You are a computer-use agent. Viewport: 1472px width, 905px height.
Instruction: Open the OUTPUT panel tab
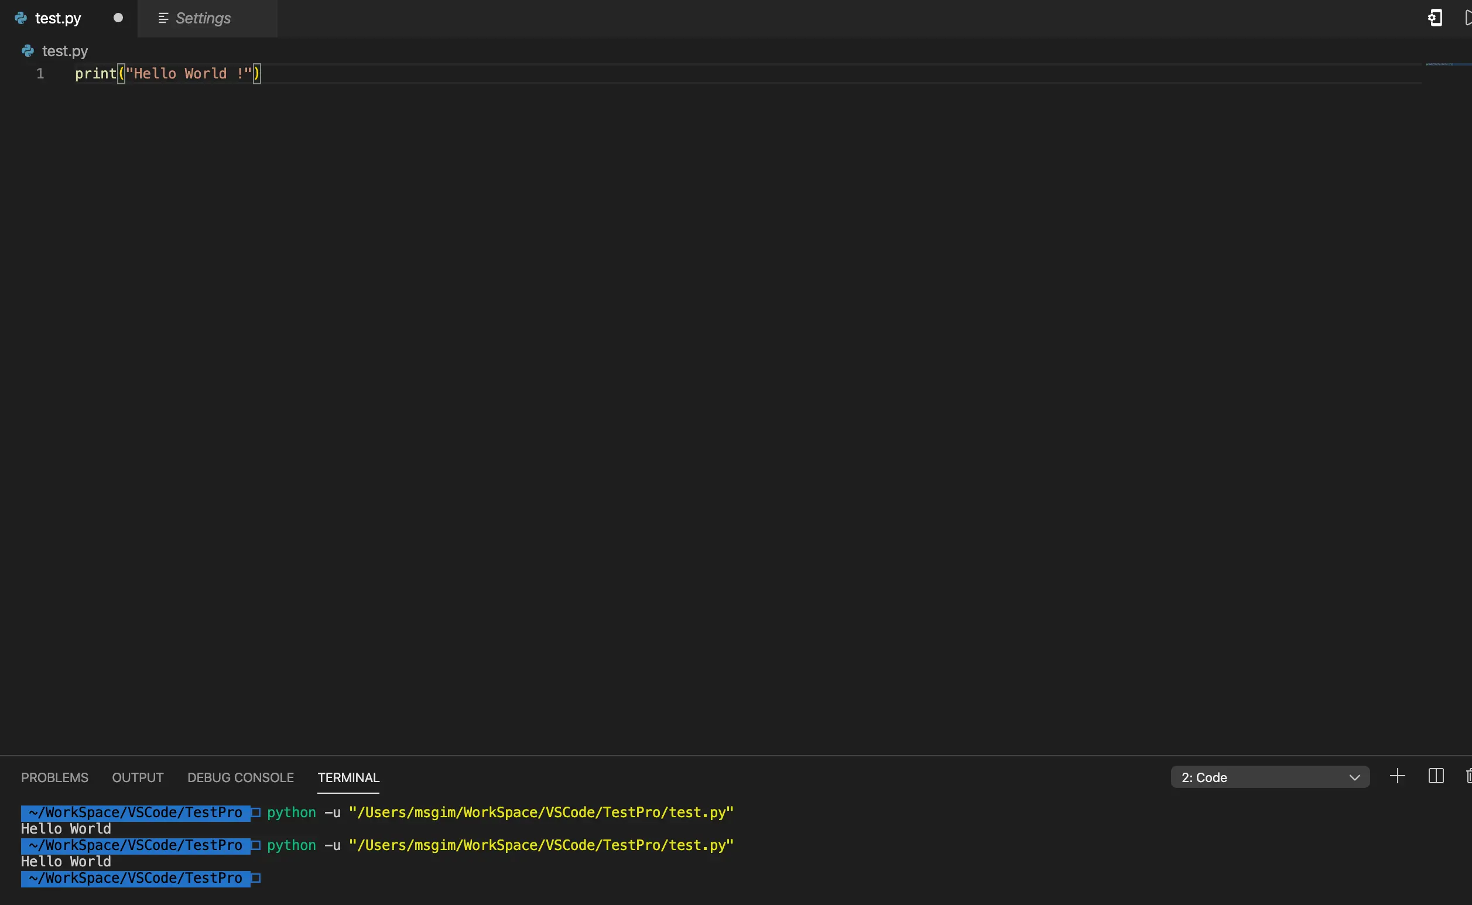pyautogui.click(x=138, y=777)
